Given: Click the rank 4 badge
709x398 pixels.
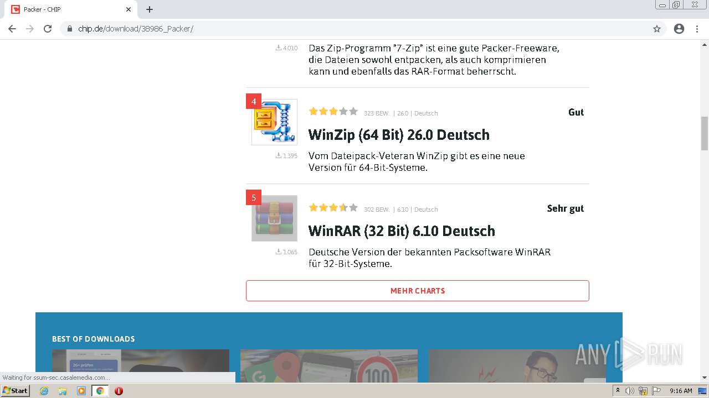Looking at the screenshot, I should 254,101.
